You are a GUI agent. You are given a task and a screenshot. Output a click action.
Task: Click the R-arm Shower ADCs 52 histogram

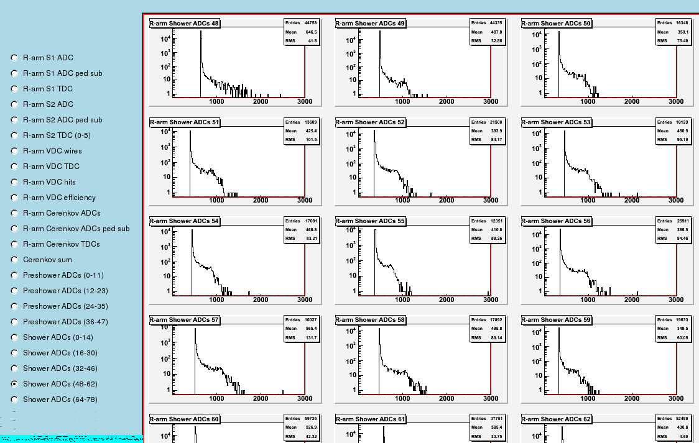pyautogui.click(x=421, y=161)
